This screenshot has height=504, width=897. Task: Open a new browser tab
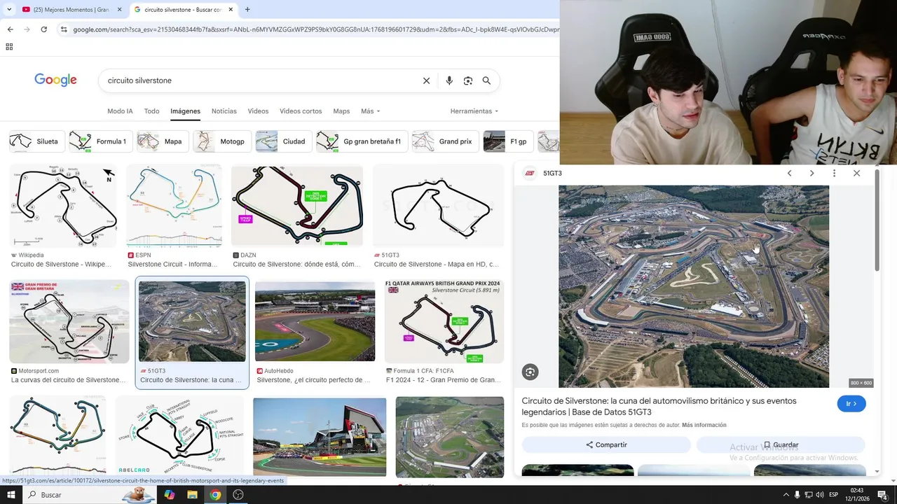(247, 10)
